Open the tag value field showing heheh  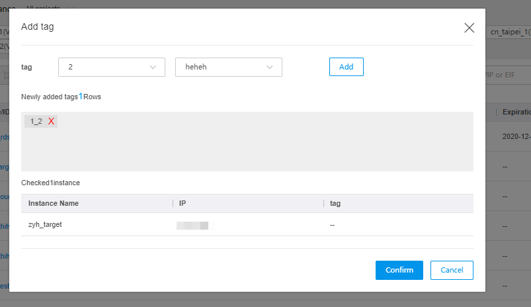[x=229, y=67]
